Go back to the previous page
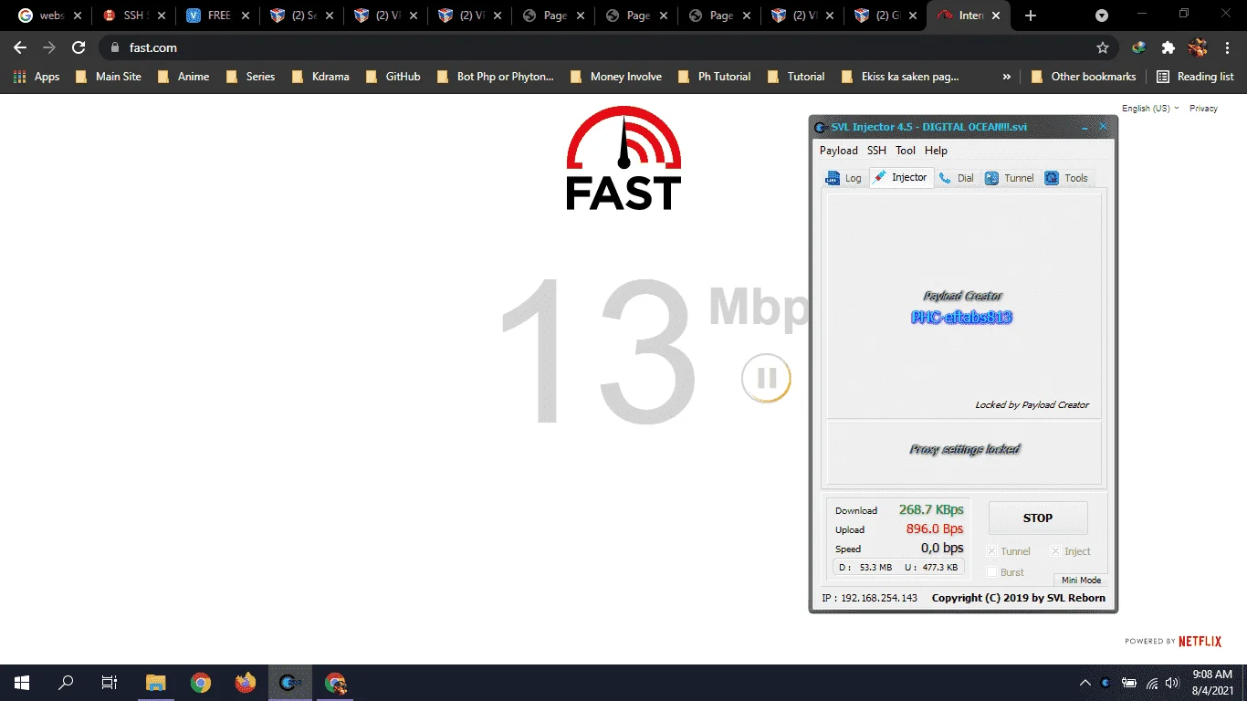The width and height of the screenshot is (1247, 701). (20, 47)
